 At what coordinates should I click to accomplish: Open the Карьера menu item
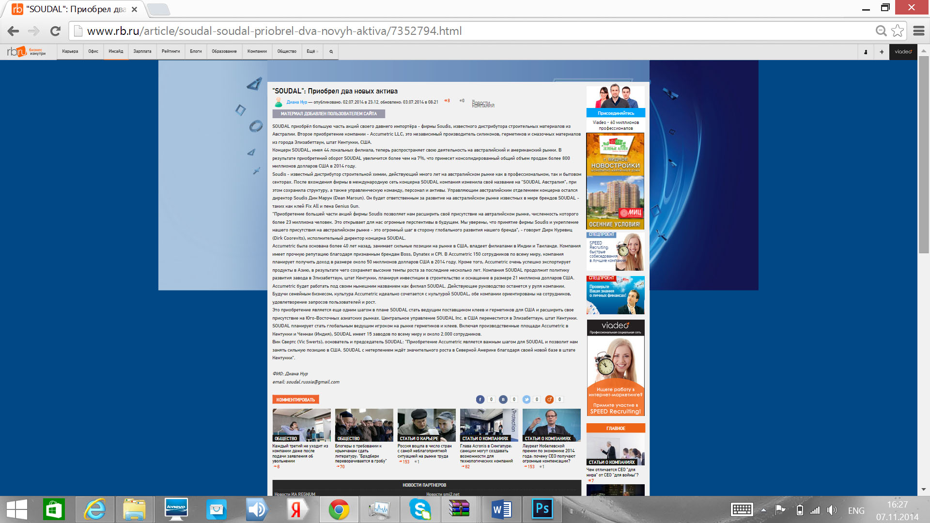70,51
